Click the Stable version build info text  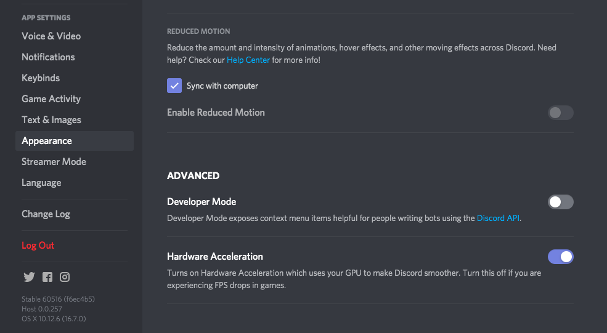click(58, 299)
